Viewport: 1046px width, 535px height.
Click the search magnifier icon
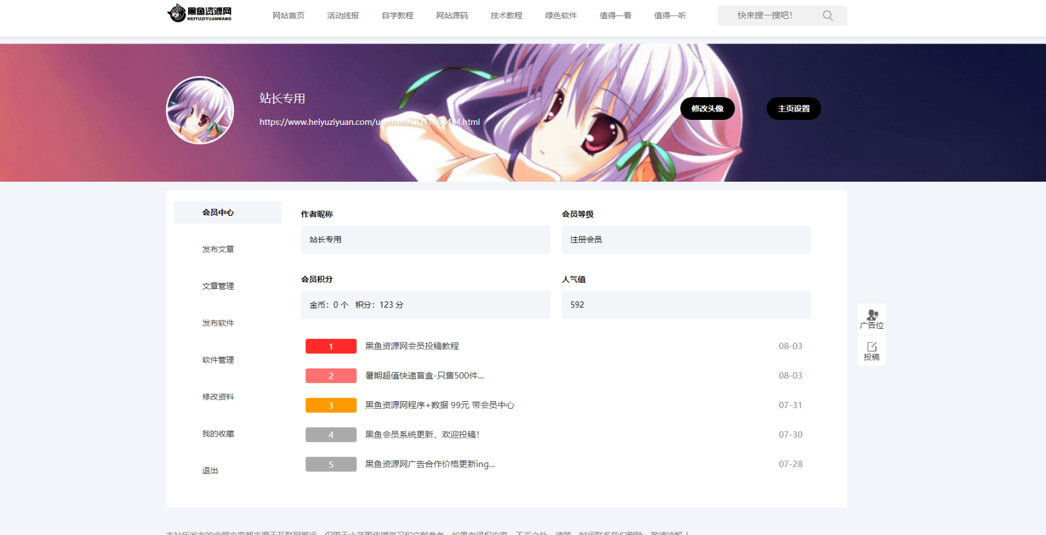point(828,16)
